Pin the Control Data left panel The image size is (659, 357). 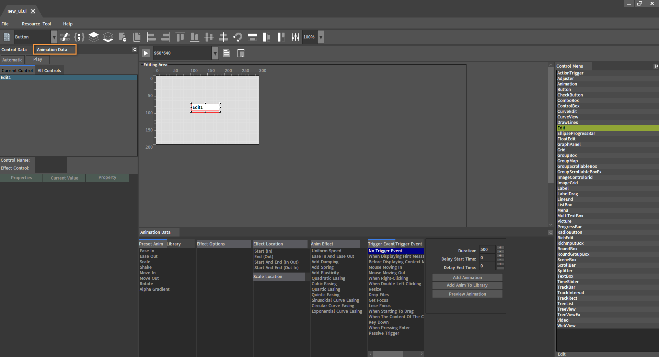point(135,50)
